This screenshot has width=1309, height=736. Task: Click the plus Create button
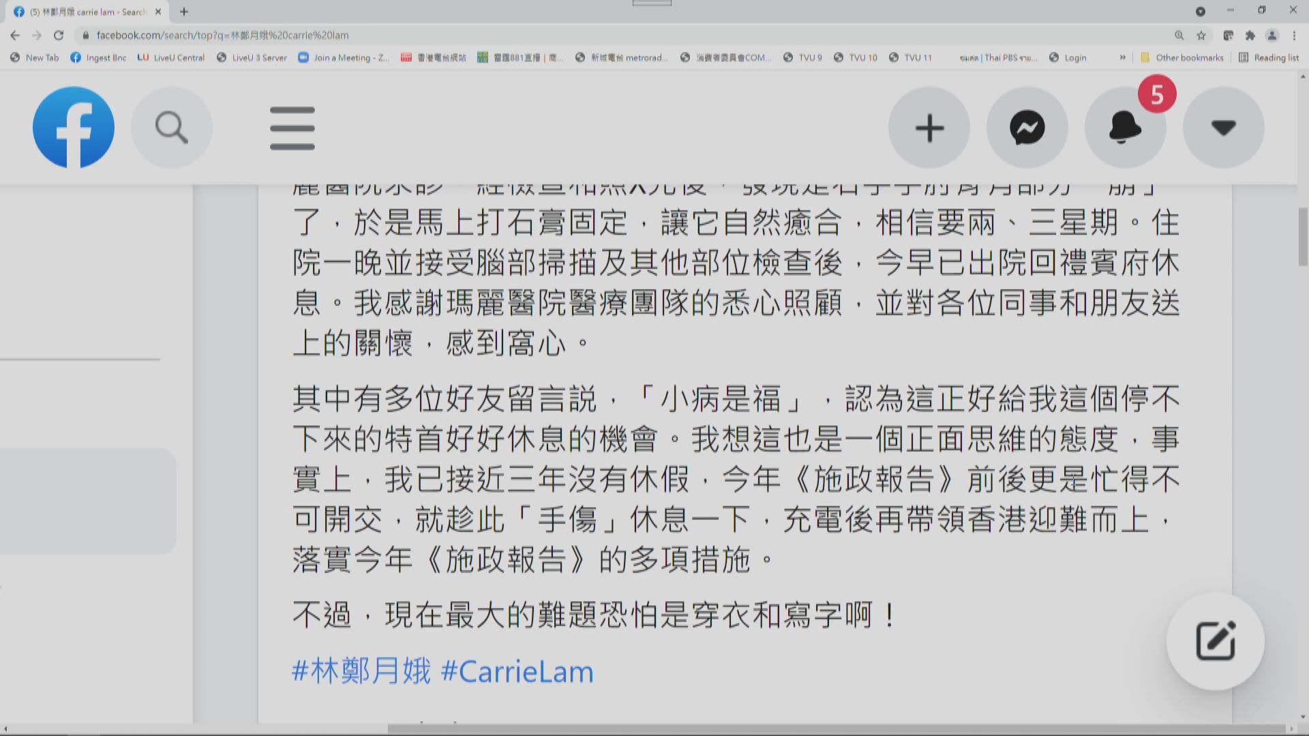click(x=929, y=127)
